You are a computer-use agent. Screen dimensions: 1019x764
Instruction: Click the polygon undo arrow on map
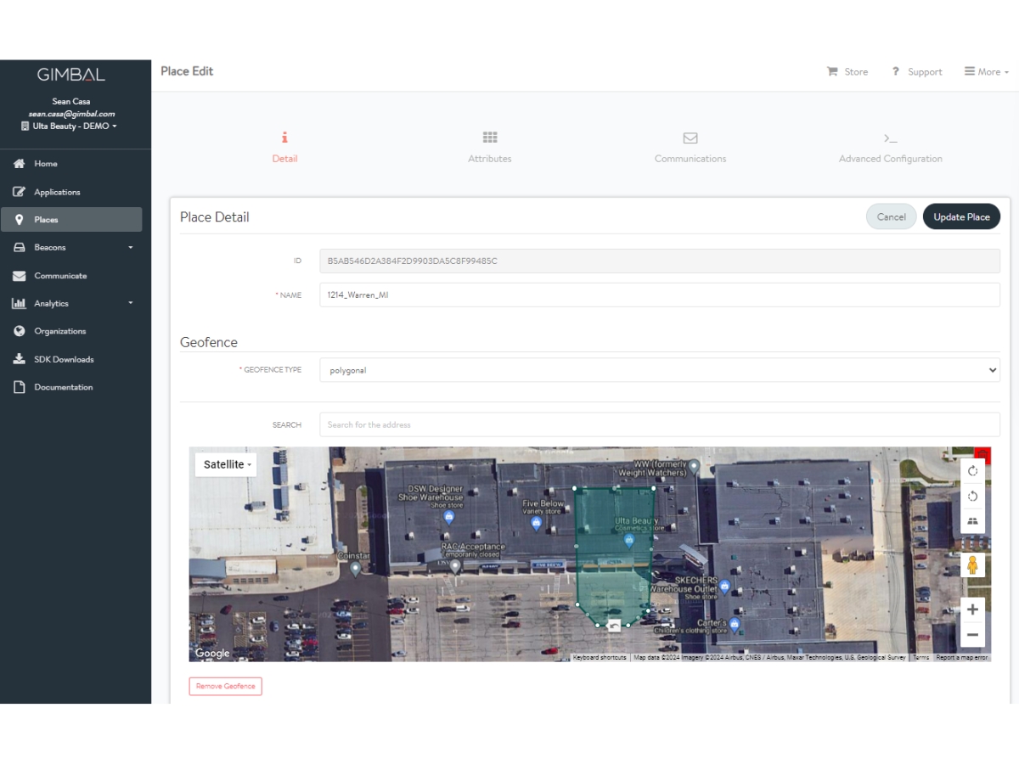pos(614,627)
